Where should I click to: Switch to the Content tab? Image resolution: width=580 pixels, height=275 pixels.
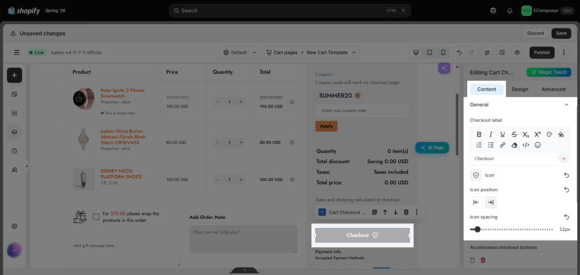(x=487, y=89)
